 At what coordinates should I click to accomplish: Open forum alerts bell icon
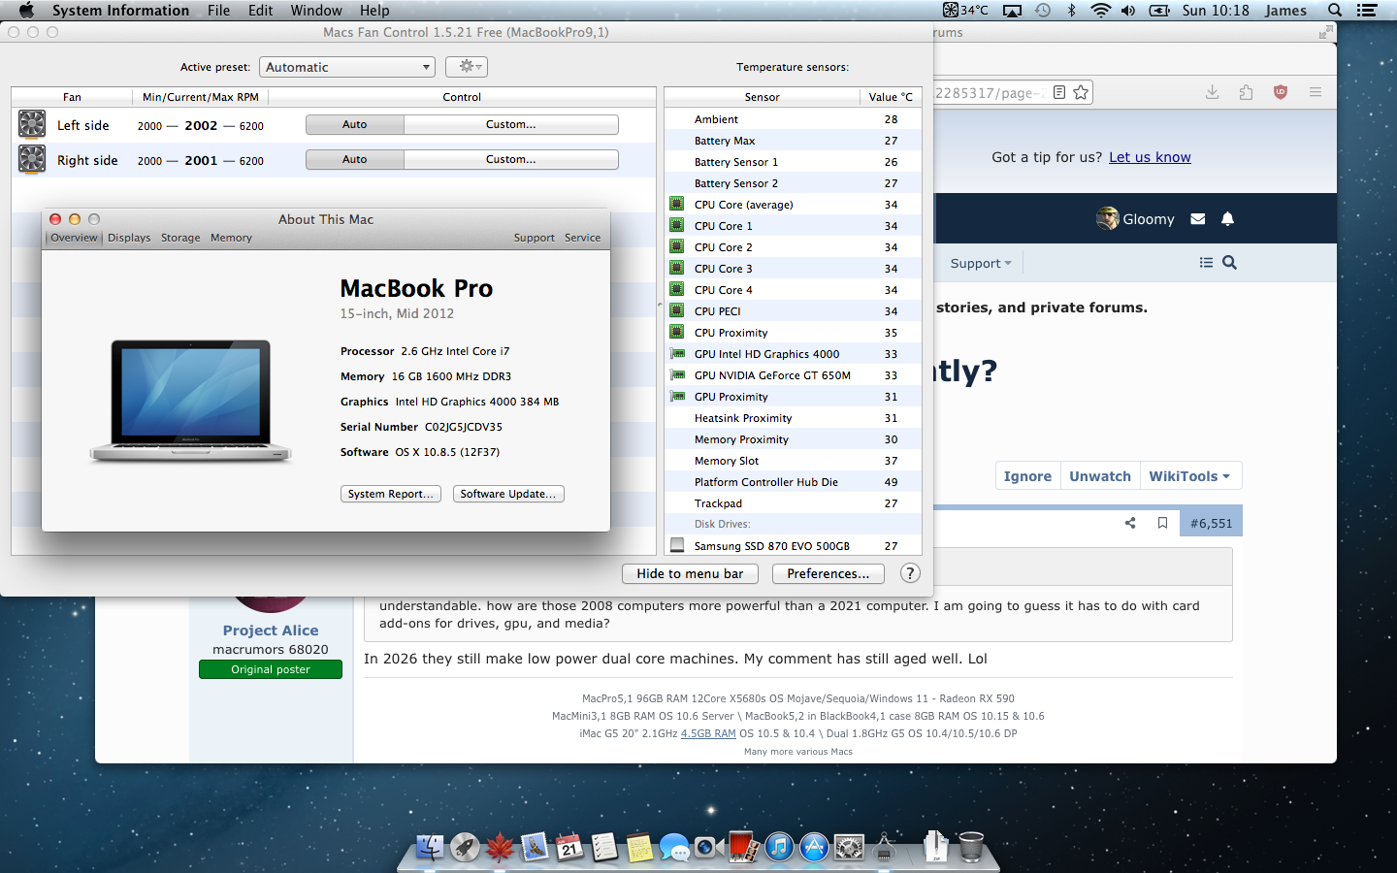click(x=1227, y=219)
